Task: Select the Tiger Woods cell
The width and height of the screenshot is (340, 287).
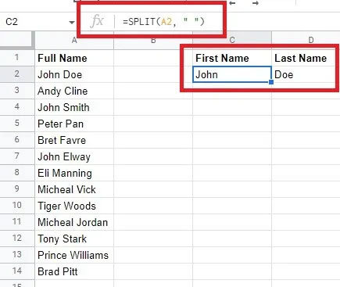Action: (x=74, y=206)
